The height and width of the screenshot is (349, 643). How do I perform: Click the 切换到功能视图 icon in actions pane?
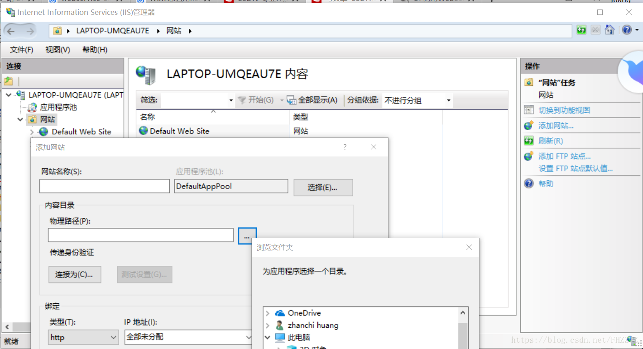coord(528,110)
